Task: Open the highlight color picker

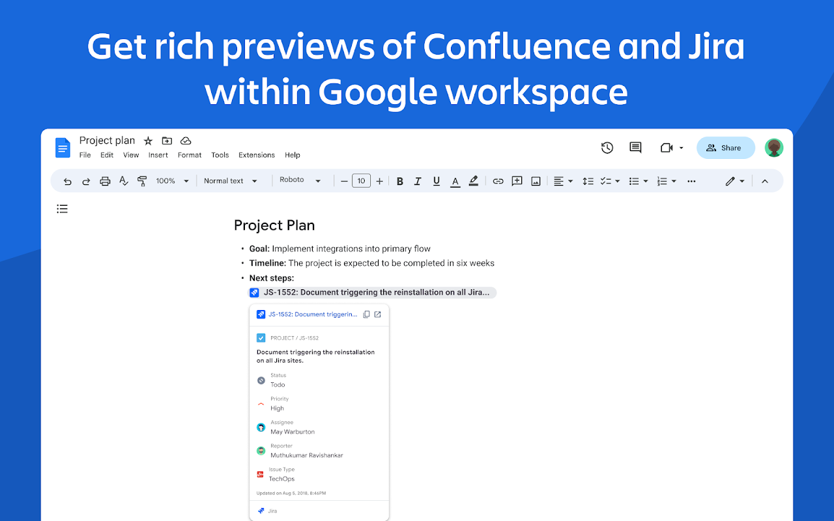Action: tap(474, 181)
